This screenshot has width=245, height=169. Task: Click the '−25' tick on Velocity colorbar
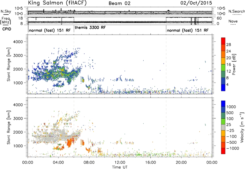230,130
